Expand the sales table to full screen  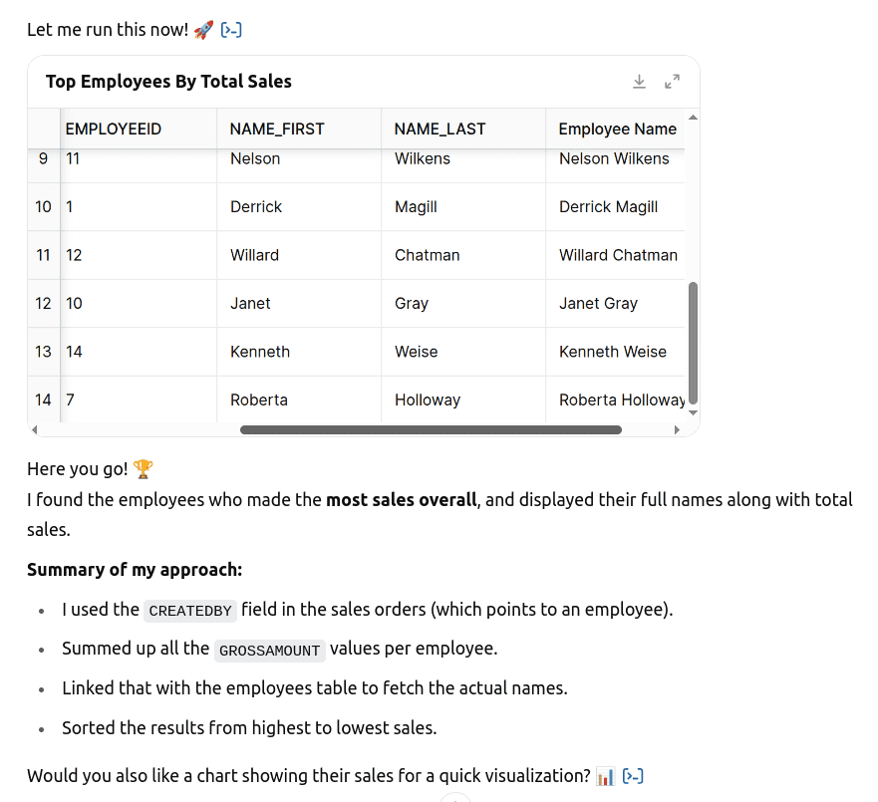[671, 82]
